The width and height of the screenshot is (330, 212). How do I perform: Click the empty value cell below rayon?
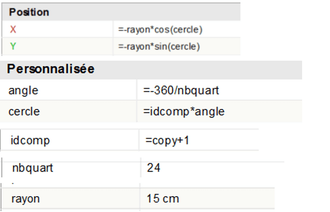206,210
